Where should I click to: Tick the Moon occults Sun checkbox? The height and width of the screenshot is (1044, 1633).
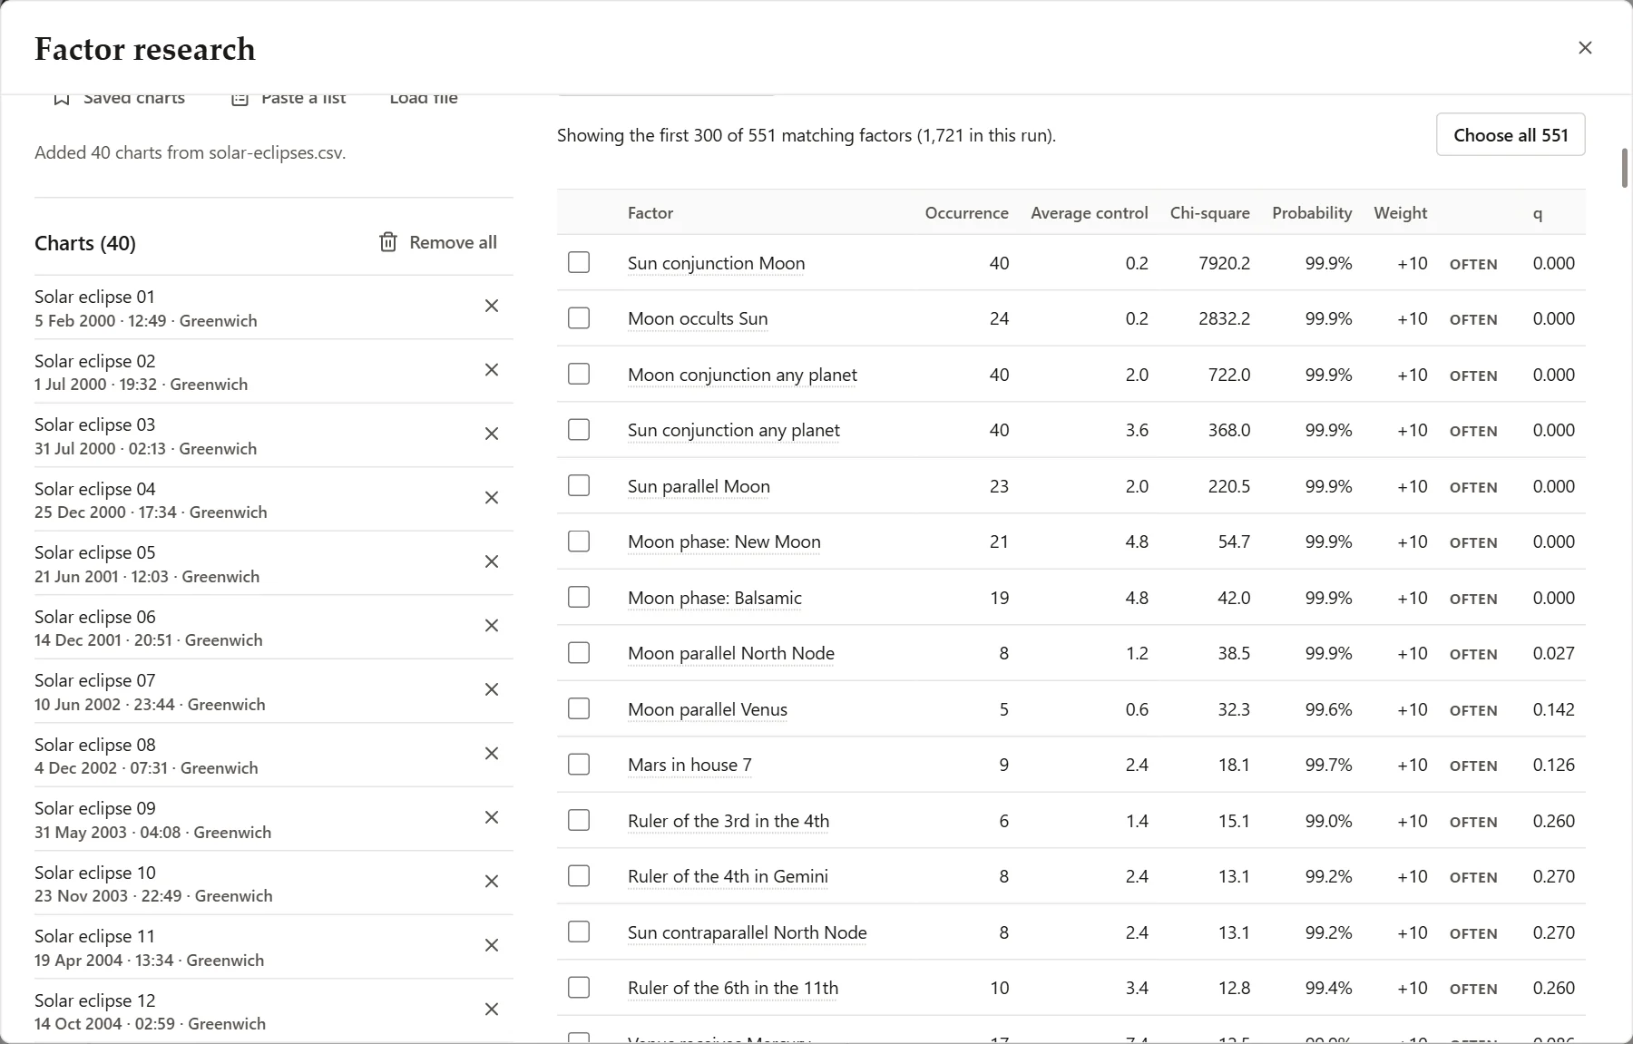[579, 318]
